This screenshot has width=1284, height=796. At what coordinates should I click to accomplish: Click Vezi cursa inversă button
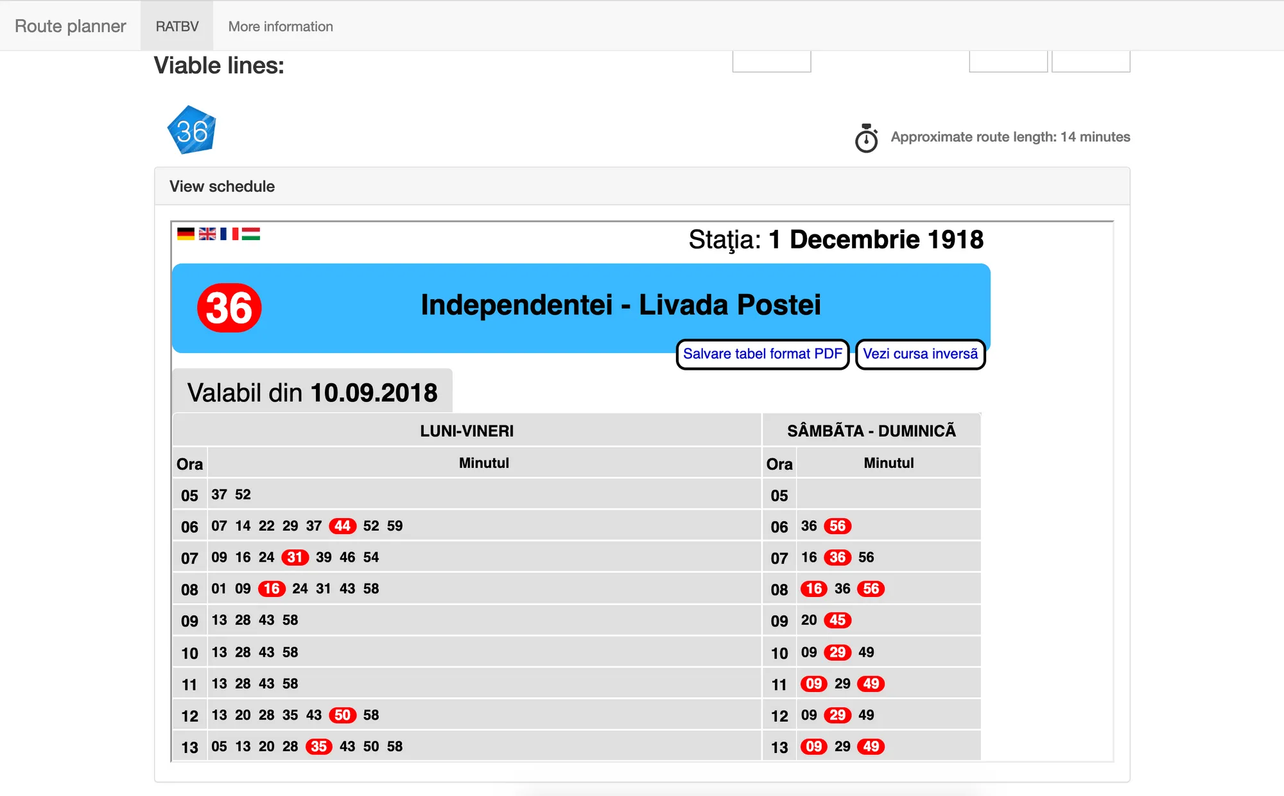pyautogui.click(x=920, y=354)
